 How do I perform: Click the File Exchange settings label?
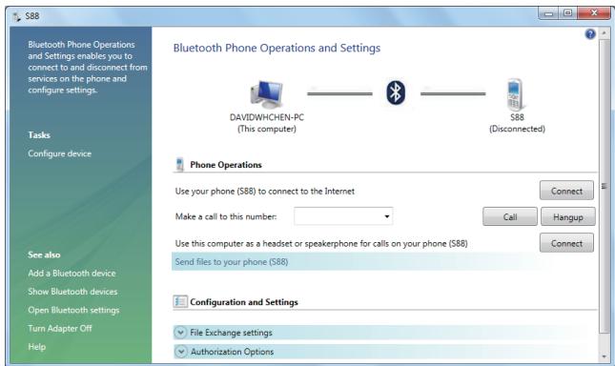tap(231, 333)
